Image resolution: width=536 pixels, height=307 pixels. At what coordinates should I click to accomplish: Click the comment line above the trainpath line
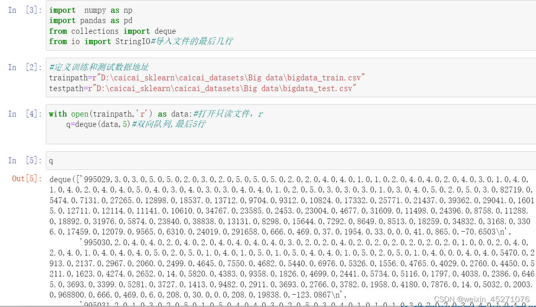[x=99, y=67]
